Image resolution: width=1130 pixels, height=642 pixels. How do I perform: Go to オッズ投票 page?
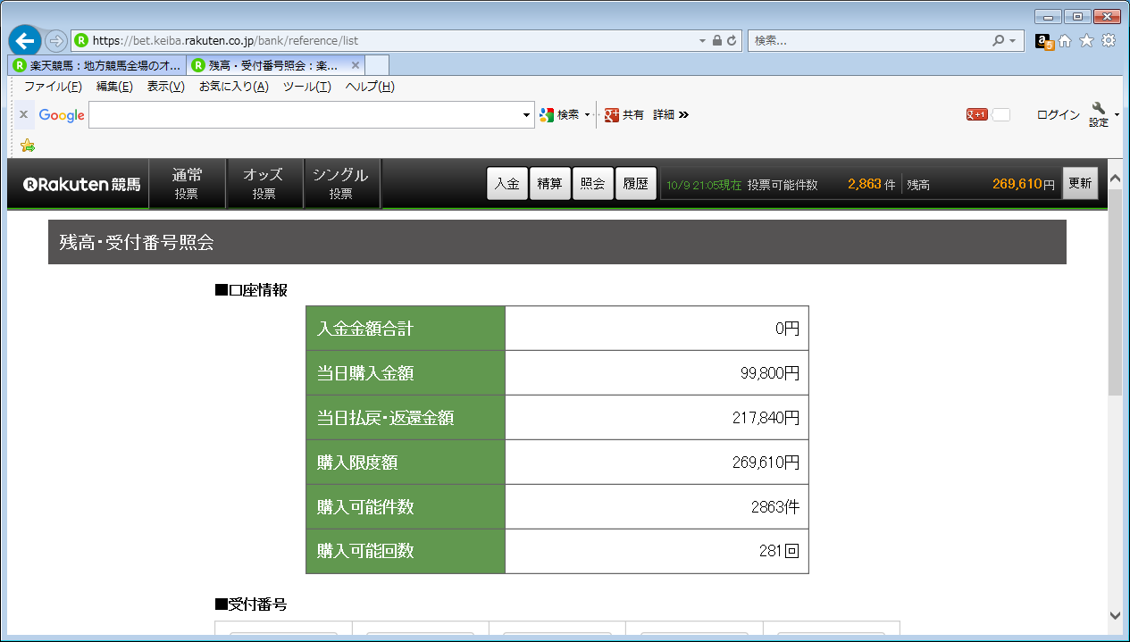(x=264, y=184)
